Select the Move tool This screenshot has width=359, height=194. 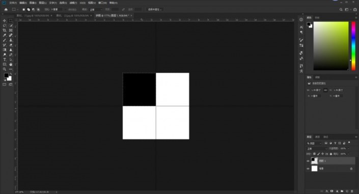tap(5, 20)
